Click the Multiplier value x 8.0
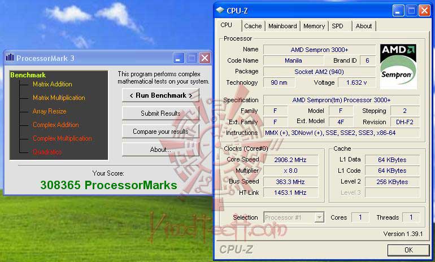The width and height of the screenshot is (435, 262). [290, 171]
